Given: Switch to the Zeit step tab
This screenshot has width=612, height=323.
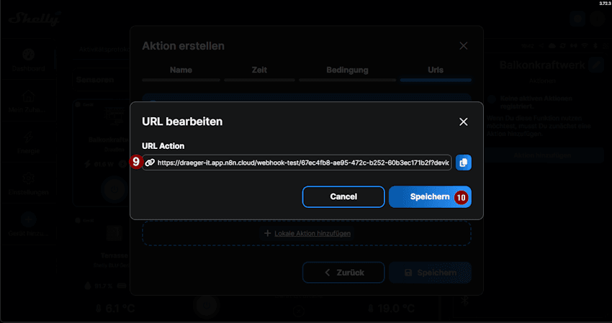Looking at the screenshot, I should pyautogui.click(x=259, y=70).
